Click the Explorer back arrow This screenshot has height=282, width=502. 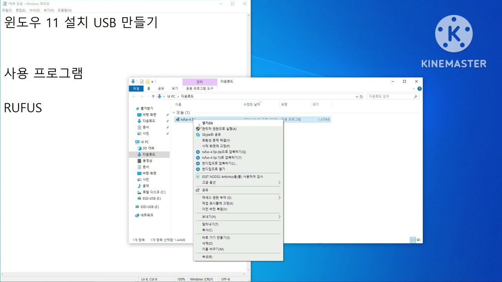pyautogui.click(x=134, y=96)
